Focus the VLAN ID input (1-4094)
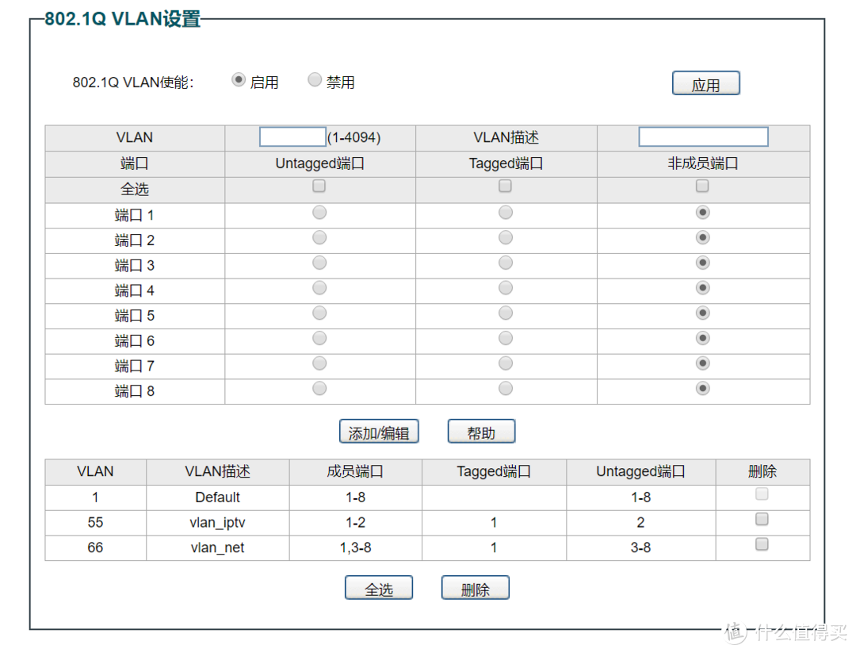856x653 pixels. coord(292,136)
